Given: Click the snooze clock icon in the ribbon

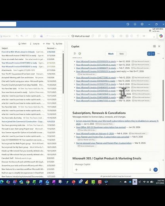Looking at the screenshot, I should point(106,36).
